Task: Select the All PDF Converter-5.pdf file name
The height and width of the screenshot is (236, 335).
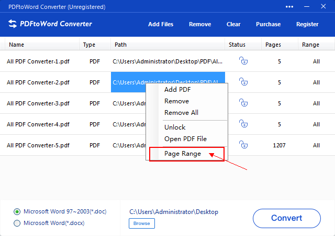Action: 38,146
